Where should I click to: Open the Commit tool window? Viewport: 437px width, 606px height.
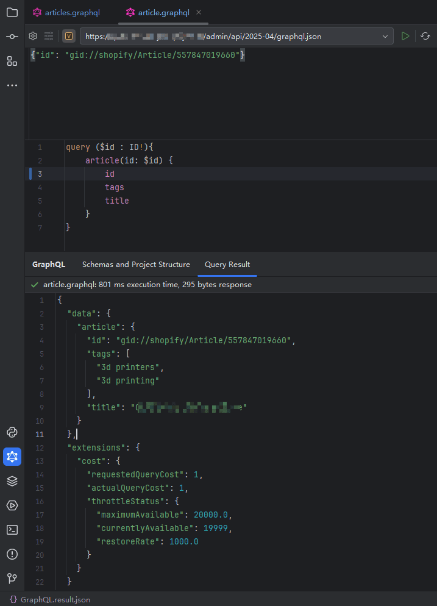point(12,37)
